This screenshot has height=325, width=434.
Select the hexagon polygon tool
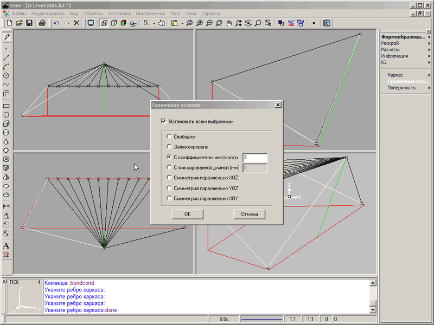6,115
